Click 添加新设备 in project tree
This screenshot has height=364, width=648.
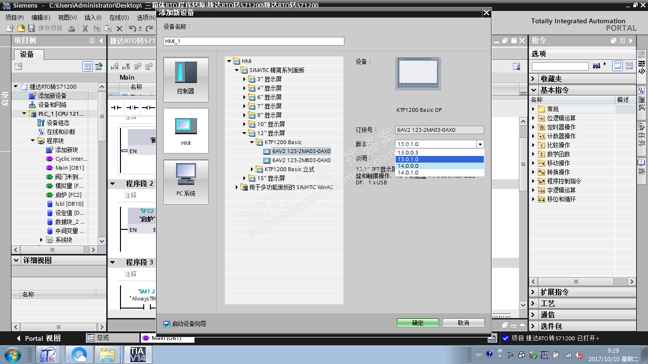click(52, 96)
